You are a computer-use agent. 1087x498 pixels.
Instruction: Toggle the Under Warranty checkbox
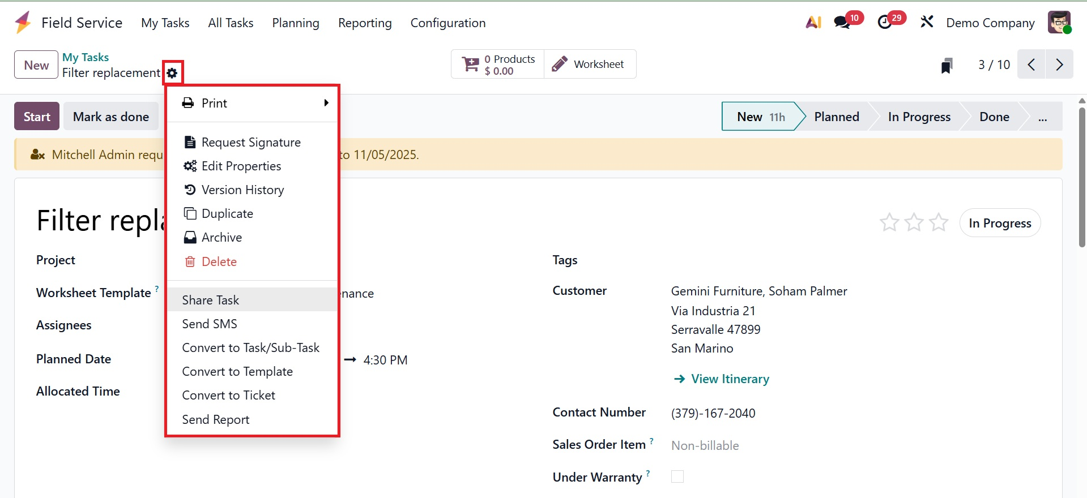[677, 476]
